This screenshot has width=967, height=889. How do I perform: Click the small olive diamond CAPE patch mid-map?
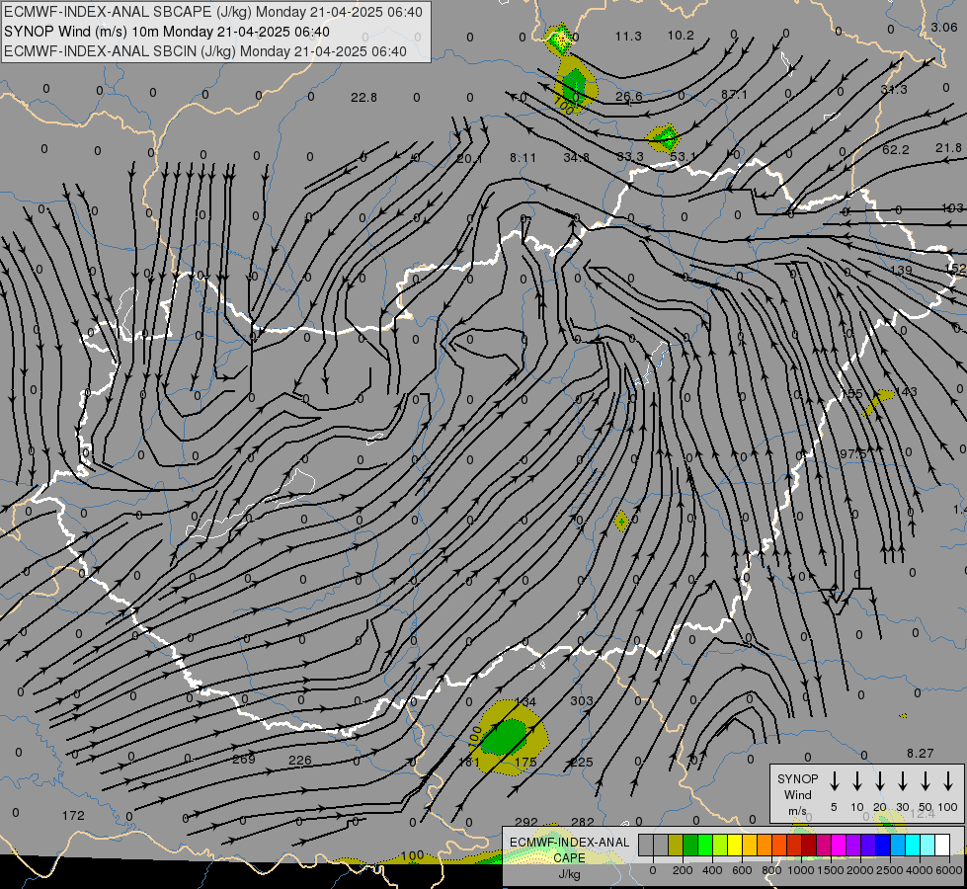(621, 522)
